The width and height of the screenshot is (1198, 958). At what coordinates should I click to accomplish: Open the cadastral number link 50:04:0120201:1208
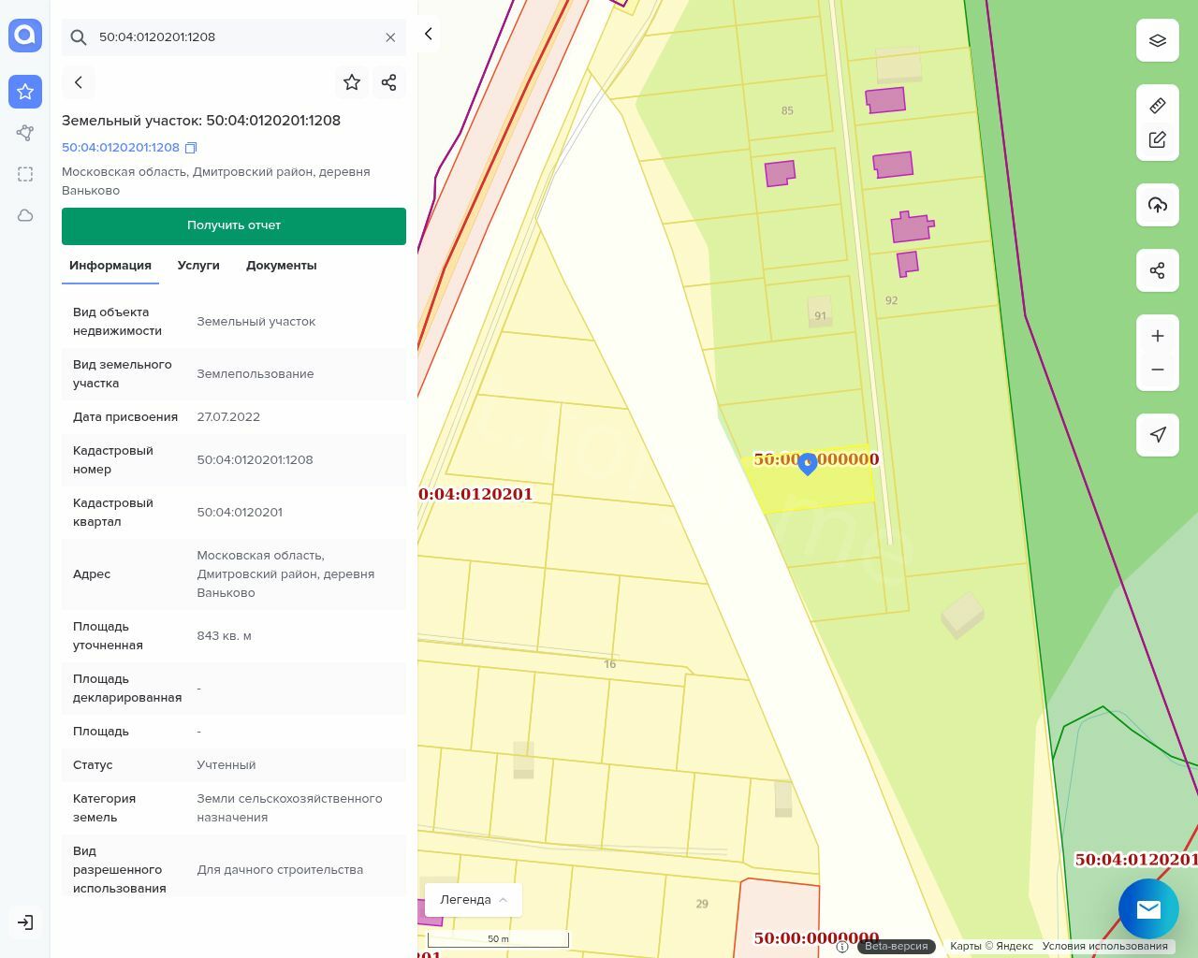(x=121, y=148)
